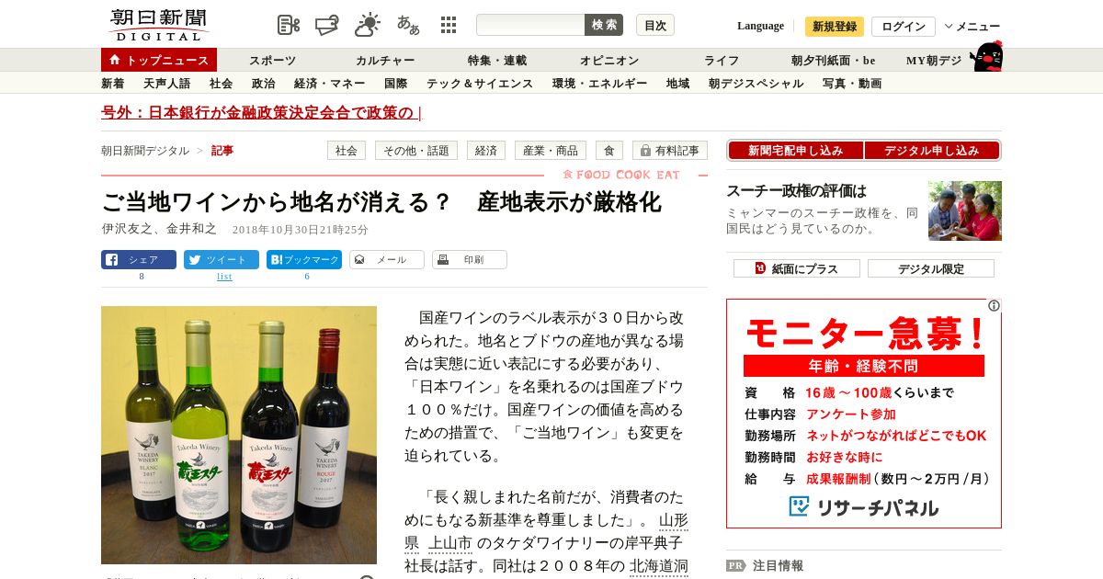Open the 号外 Bank of Japan headline
Viewport: 1103px width, 579px height.
(261, 113)
